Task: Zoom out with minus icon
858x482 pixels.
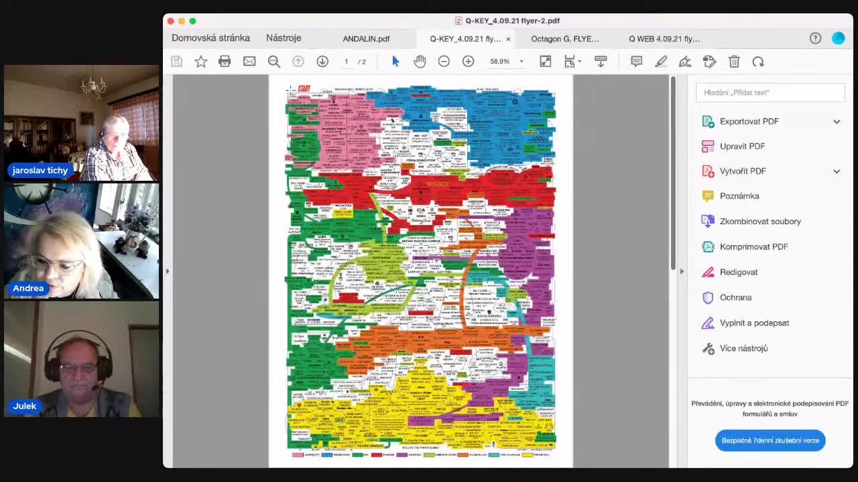Action: pos(444,62)
